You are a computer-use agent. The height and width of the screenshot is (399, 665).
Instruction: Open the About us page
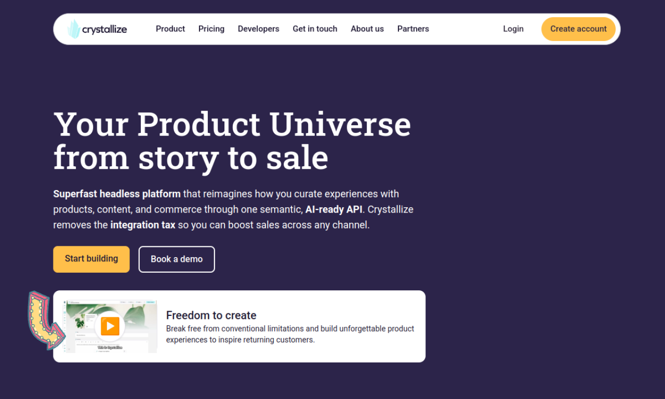coord(367,29)
